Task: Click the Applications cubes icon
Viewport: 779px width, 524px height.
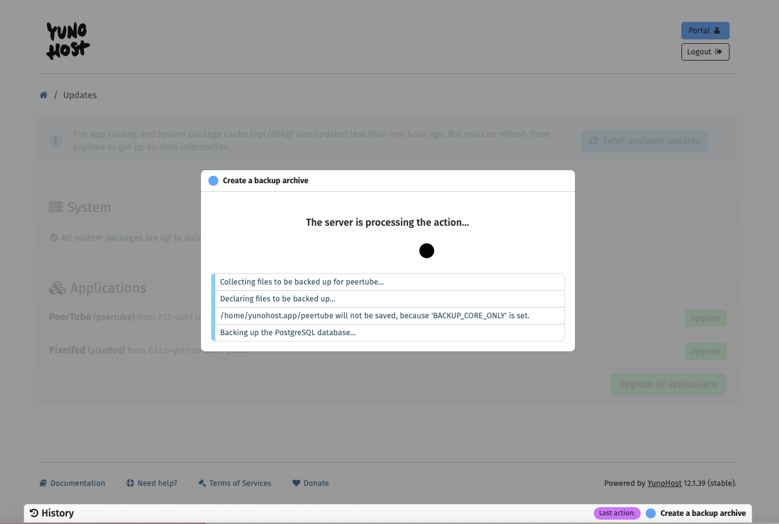Action: [x=57, y=288]
